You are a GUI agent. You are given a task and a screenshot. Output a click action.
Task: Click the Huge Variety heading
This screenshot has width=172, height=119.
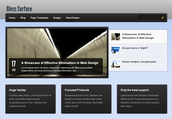click(17, 90)
